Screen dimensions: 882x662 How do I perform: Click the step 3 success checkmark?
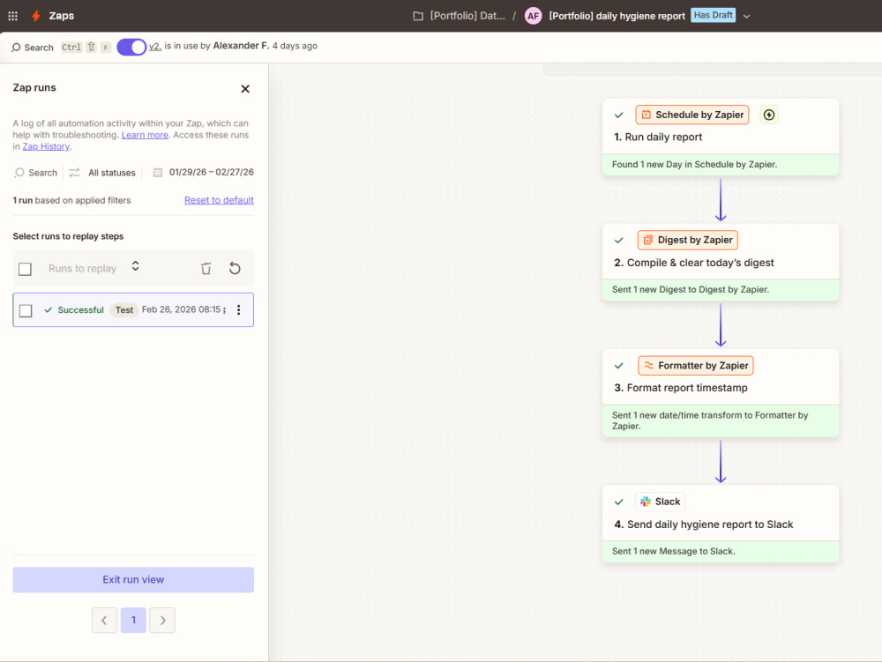point(619,366)
